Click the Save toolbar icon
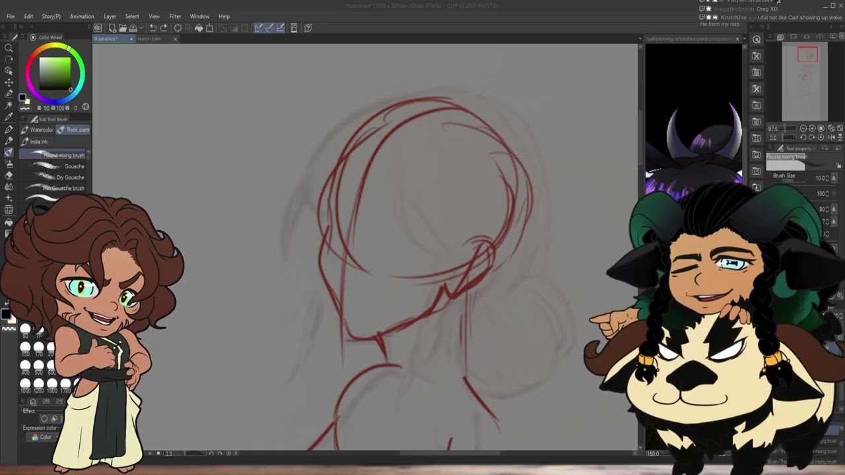This screenshot has height=475, width=845. [x=134, y=28]
